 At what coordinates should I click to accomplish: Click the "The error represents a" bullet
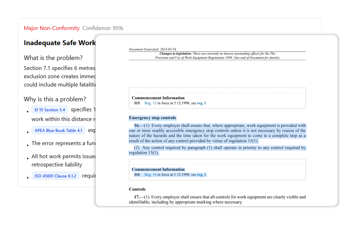[x=64, y=143]
